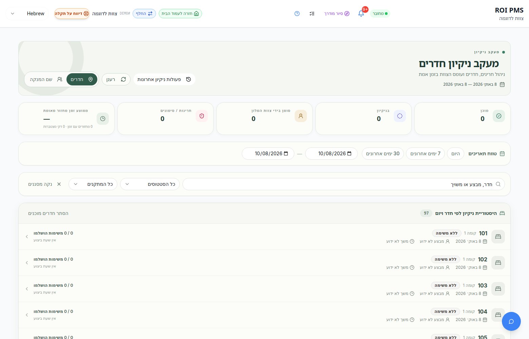
Task: Click the ready check-circle icon on מוכן card
Action: pos(499,116)
